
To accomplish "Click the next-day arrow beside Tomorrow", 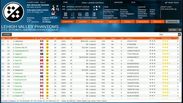I will tap(30, 22).
